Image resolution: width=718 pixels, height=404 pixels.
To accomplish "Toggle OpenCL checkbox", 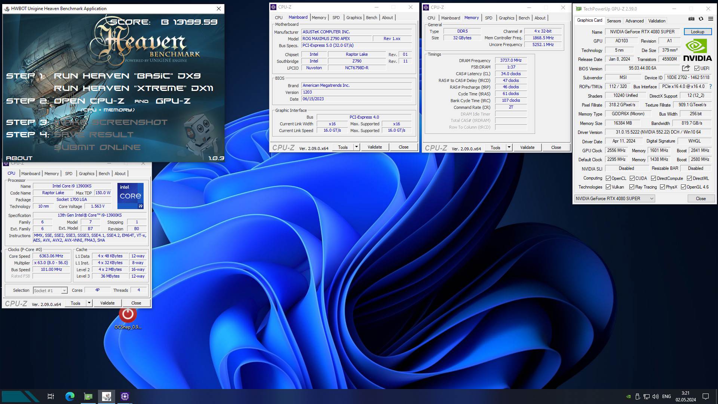I will [608, 178].
